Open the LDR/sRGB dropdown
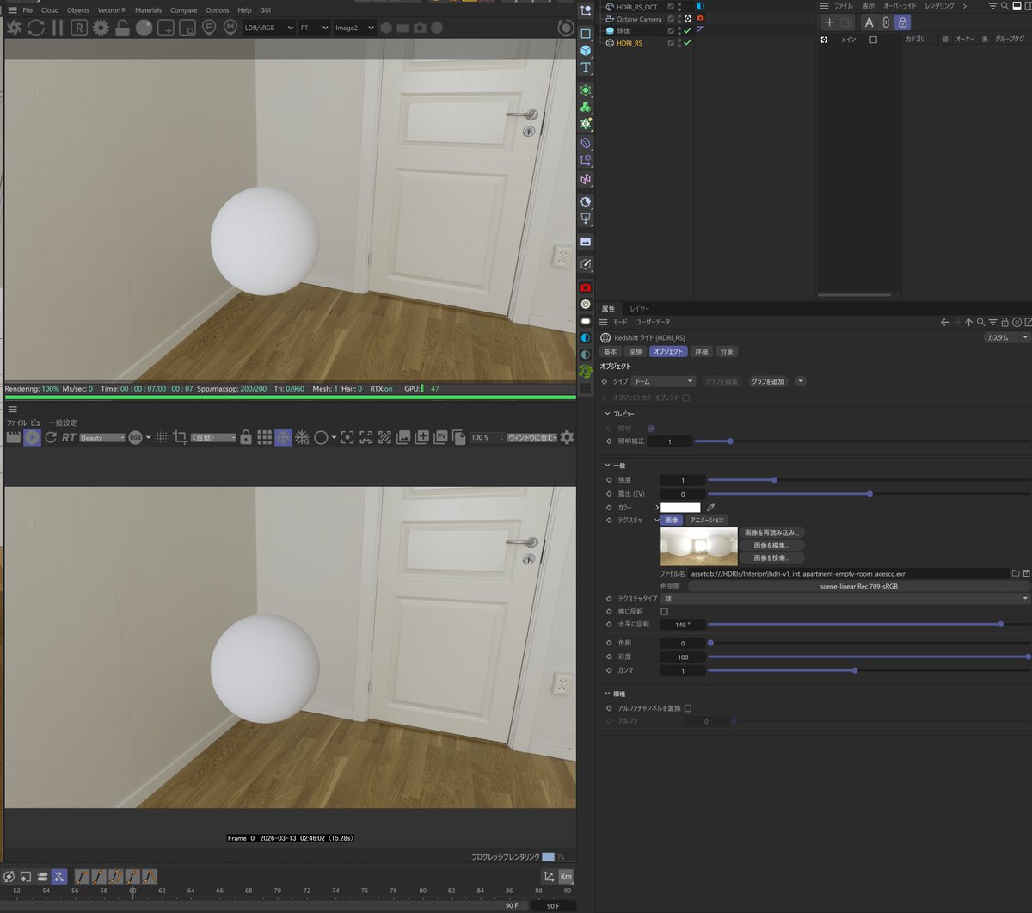This screenshot has height=913, width=1032. (x=268, y=28)
